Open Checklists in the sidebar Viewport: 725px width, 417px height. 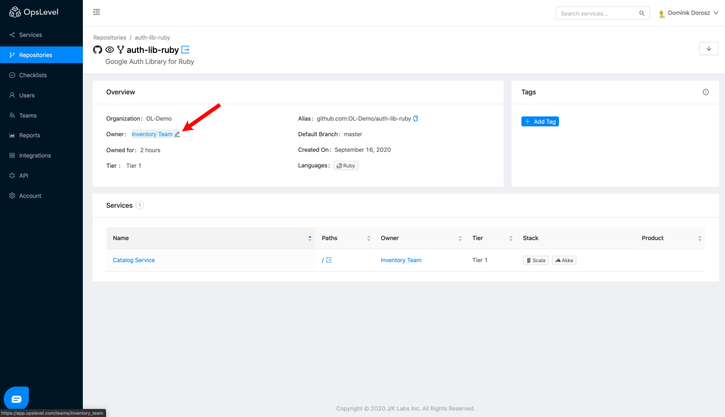click(41, 75)
